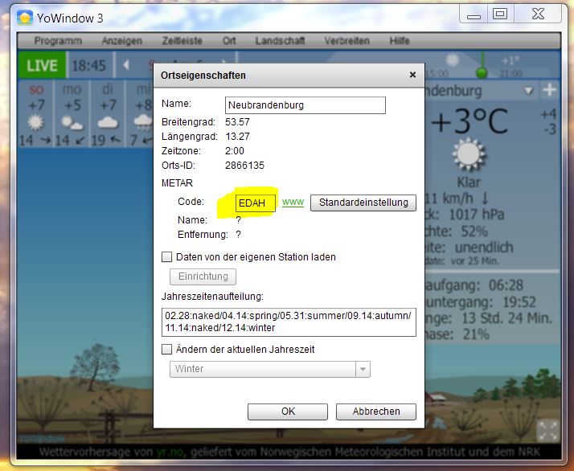Open the green www link
The width and height of the screenshot is (574, 471).
[x=293, y=203]
